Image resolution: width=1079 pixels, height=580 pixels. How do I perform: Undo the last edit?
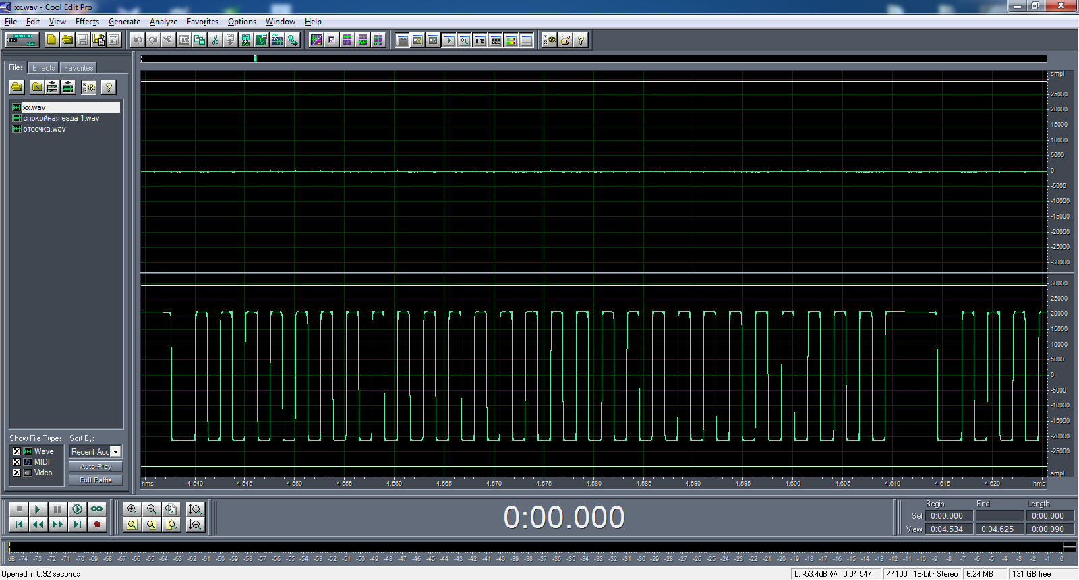click(138, 40)
